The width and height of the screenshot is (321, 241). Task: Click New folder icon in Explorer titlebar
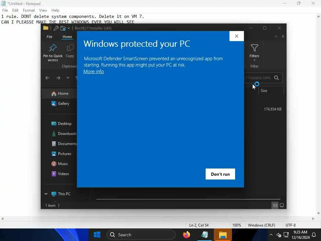63,28
